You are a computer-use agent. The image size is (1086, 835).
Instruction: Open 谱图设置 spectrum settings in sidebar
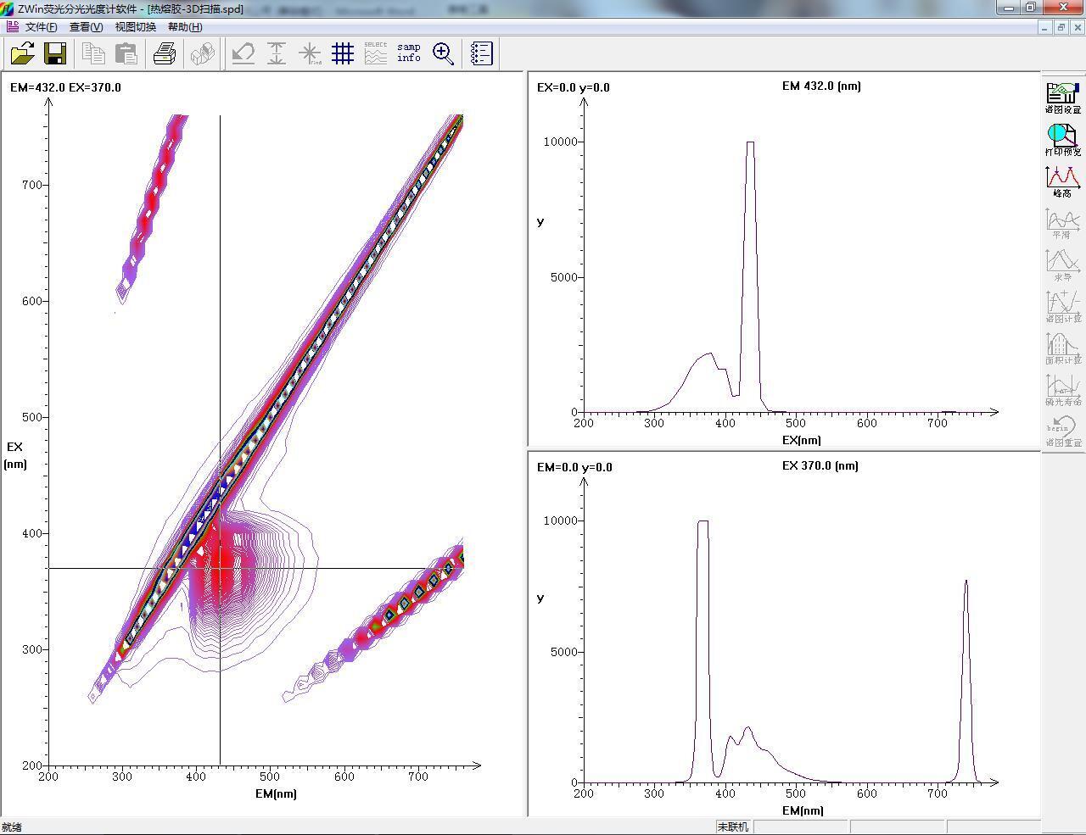tap(1062, 98)
